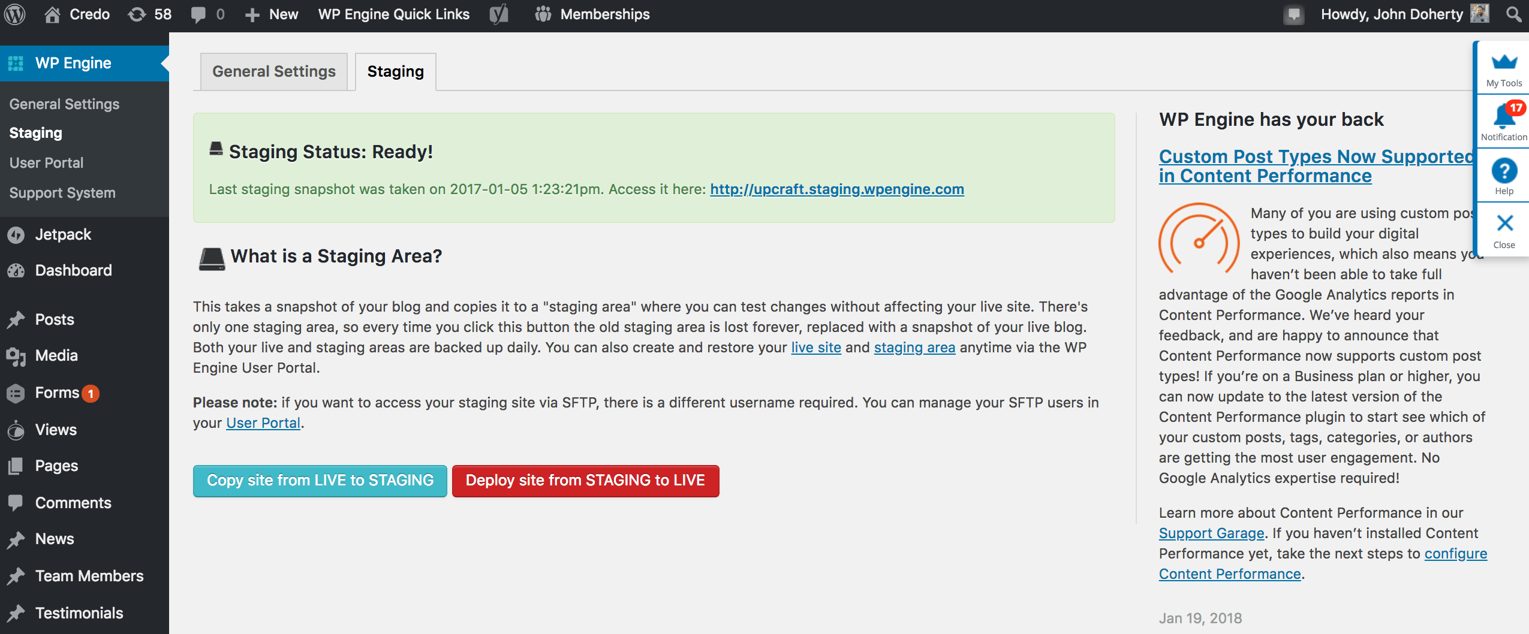Click the Forms notification badge 1
Viewport: 1529px width, 634px height.
(x=91, y=394)
